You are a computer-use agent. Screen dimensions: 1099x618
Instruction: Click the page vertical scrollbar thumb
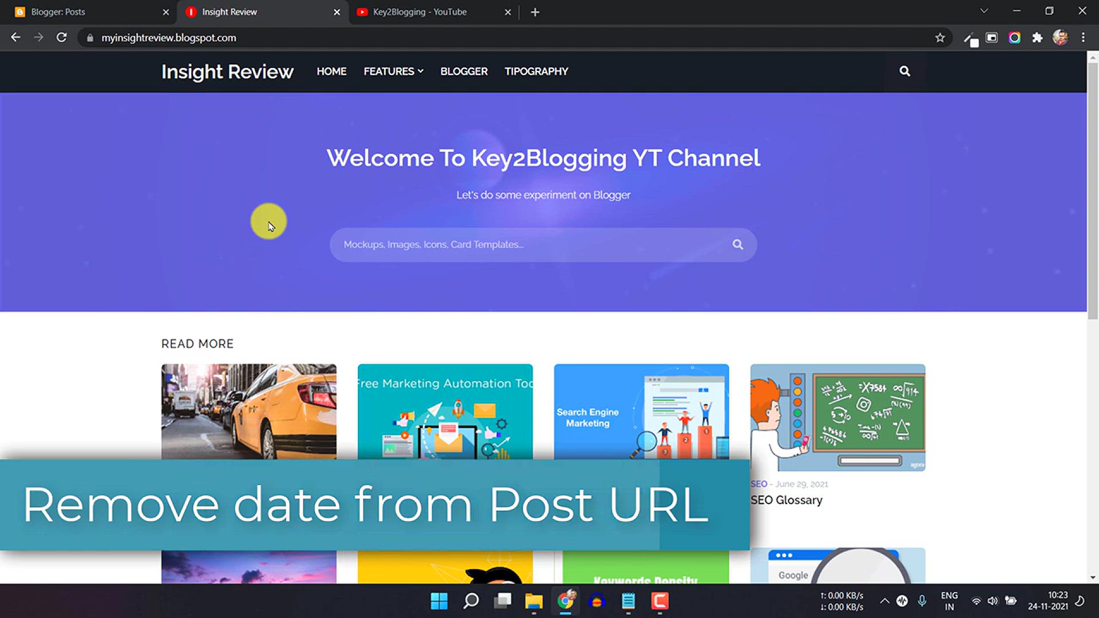(1093, 191)
